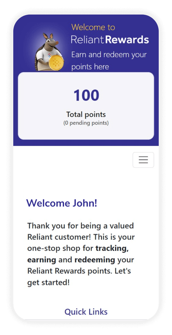The width and height of the screenshot is (172, 335).
Task: Click 'Earn and redeem your points here' tagline
Action: [x=109, y=61]
